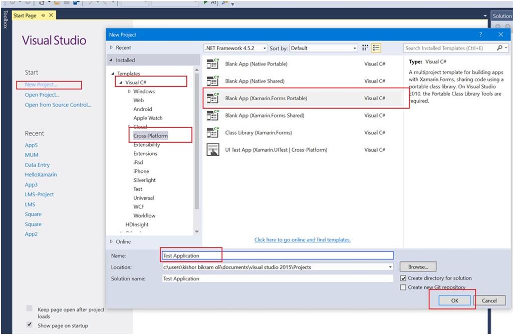Toggle Create directory for solution
Screen dimensions: 513x335
tap(403, 278)
